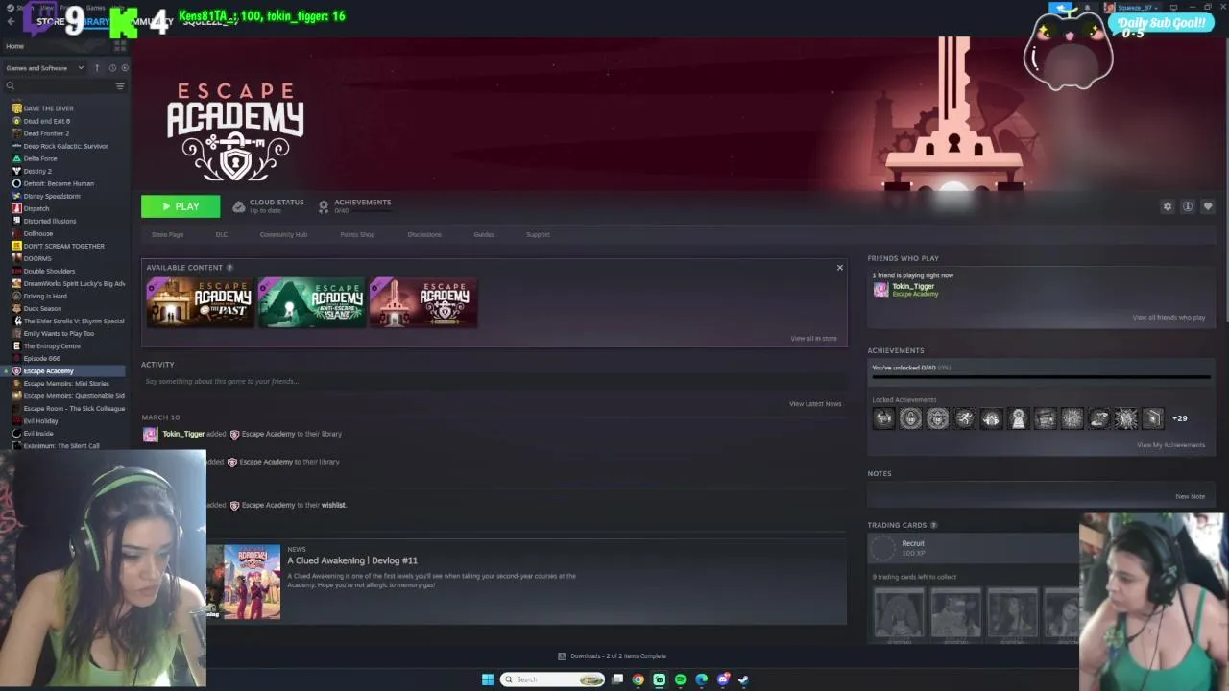Open the Discussions tab
Viewport: 1229px width, 691px height.
click(424, 234)
